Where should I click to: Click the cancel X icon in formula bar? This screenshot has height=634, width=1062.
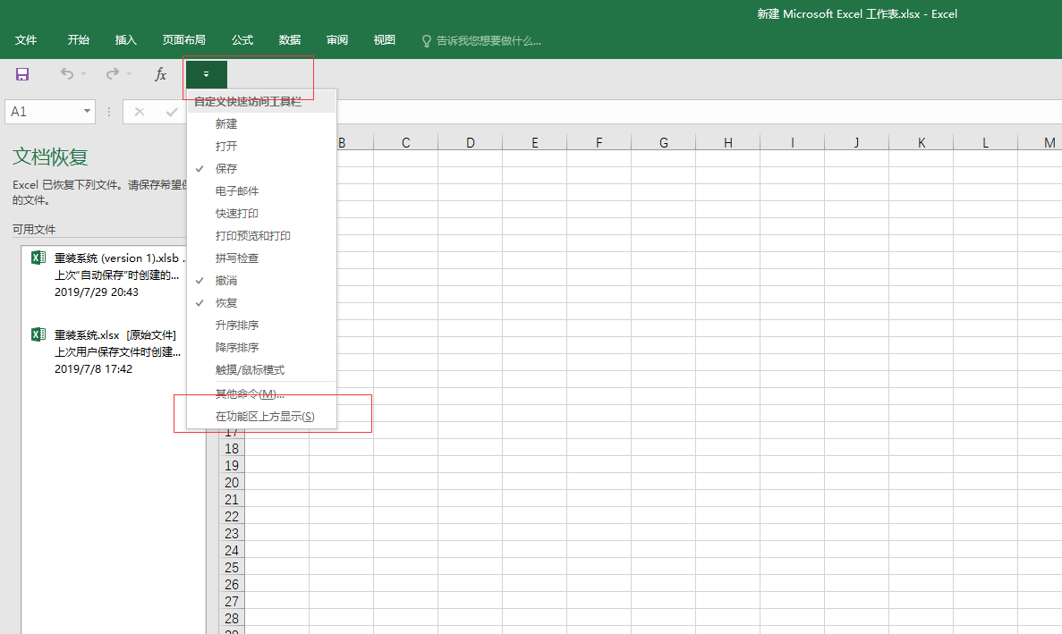tap(140, 112)
